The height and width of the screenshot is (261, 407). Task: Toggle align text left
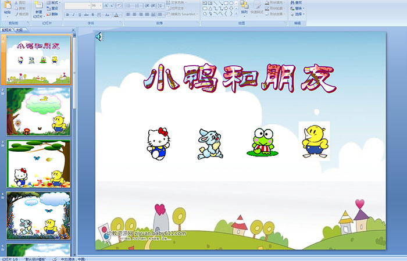[128, 15]
